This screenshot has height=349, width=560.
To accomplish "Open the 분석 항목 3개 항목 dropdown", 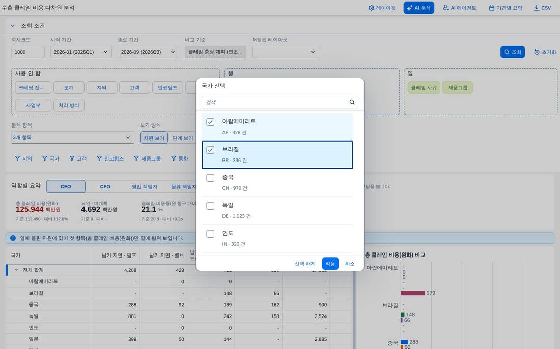I will click(72, 137).
